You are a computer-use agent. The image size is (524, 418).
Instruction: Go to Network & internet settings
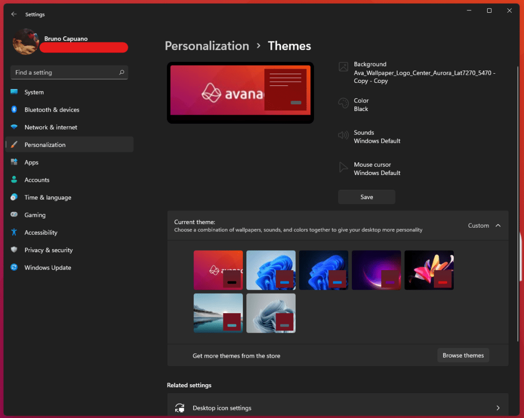click(x=51, y=127)
